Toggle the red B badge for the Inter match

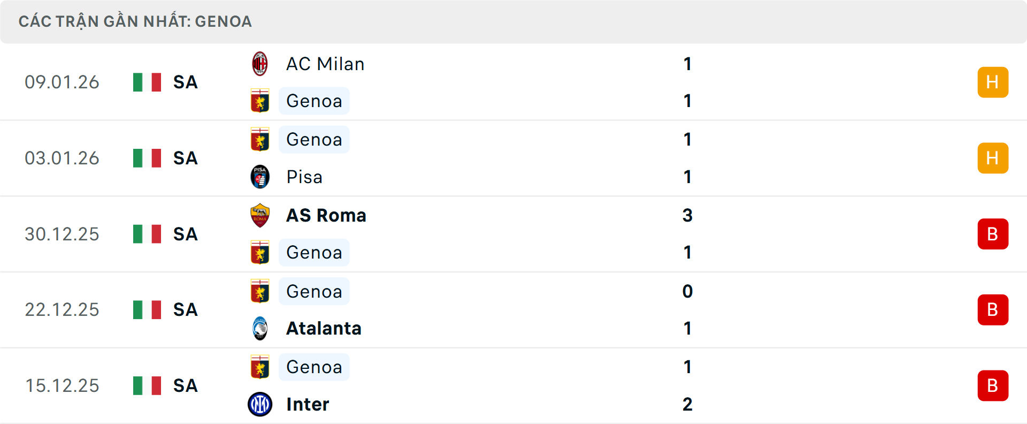point(993,385)
